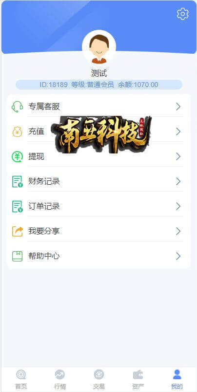Expand the 专属客服 row chevron

pos(178,107)
